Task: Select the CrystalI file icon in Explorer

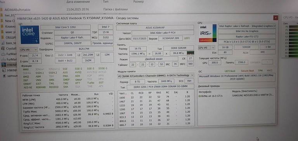Action: tap(3, 48)
